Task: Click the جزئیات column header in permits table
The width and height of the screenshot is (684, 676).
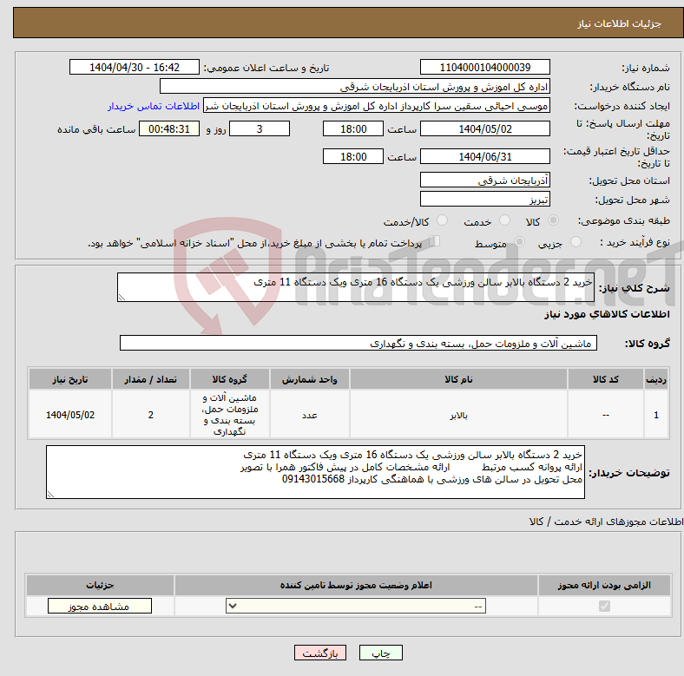Action: (x=100, y=585)
